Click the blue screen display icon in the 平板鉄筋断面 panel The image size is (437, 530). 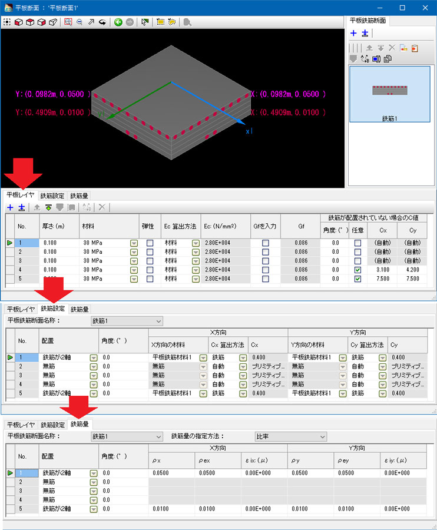376,59
